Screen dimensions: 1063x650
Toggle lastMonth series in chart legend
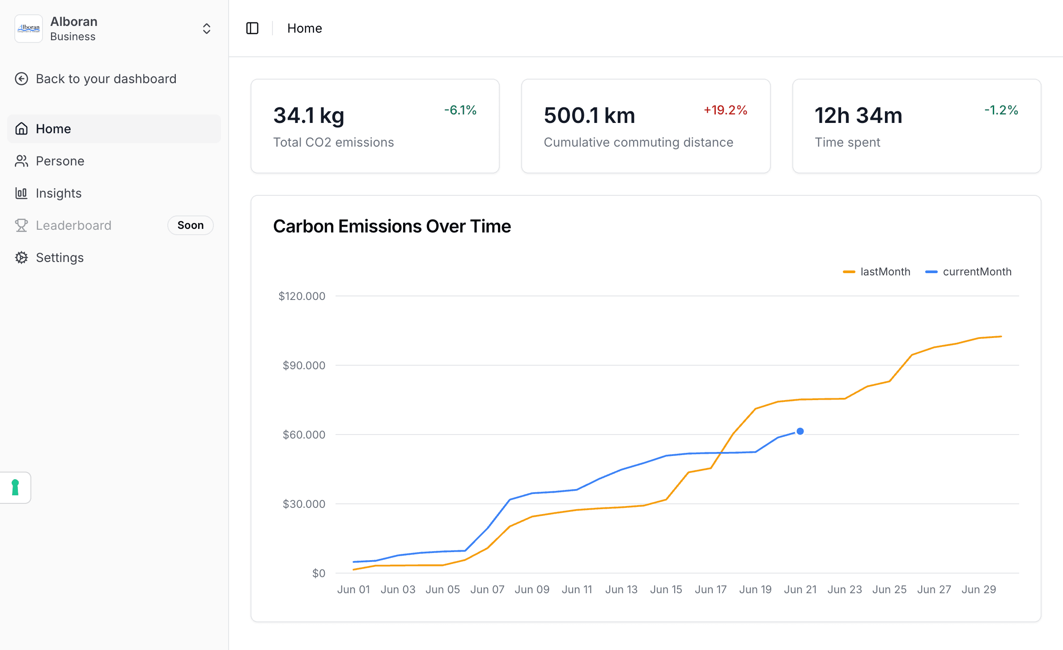point(877,272)
